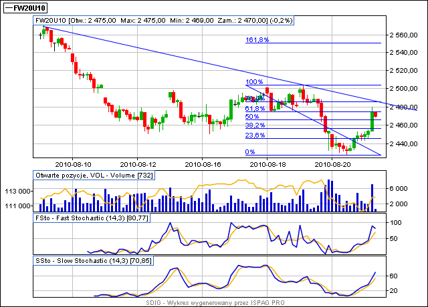Select the 50% Fibonacci retracement label
This screenshot has height=307, width=428.
tap(251, 117)
